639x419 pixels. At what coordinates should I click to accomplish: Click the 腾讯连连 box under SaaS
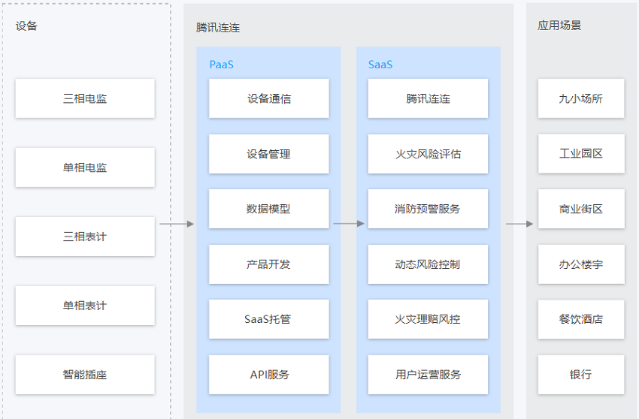[x=428, y=98]
